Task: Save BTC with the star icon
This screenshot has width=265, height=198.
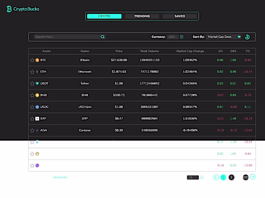Action: (x=32, y=60)
